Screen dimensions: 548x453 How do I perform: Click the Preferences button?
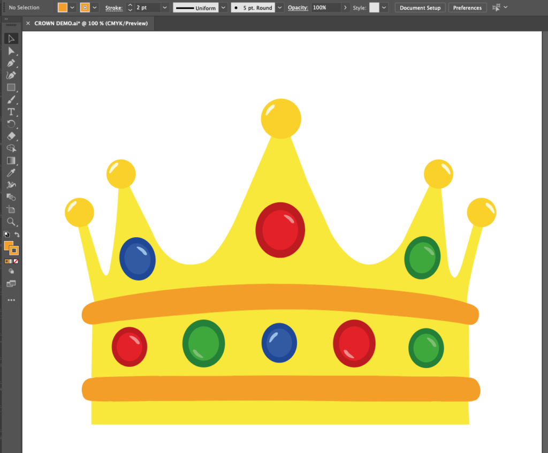[467, 8]
